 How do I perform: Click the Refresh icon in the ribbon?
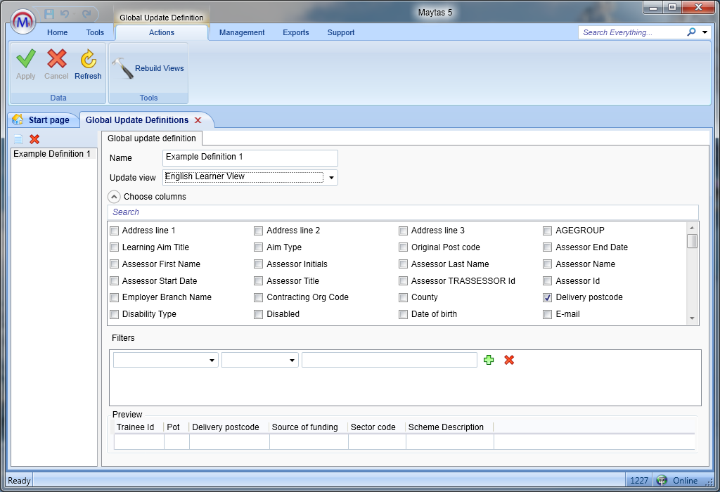coord(88,60)
